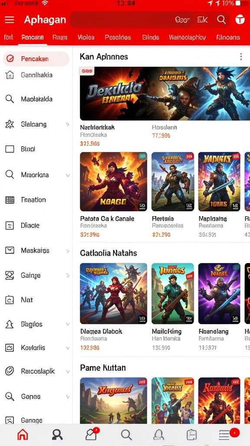Viewport: 250px width, 446px height.
Task: Tap the bell notifications icon in bottom bar
Action: coord(159,435)
